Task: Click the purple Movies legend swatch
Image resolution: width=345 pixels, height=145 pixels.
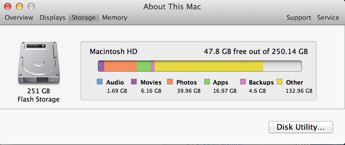Action: point(134,82)
